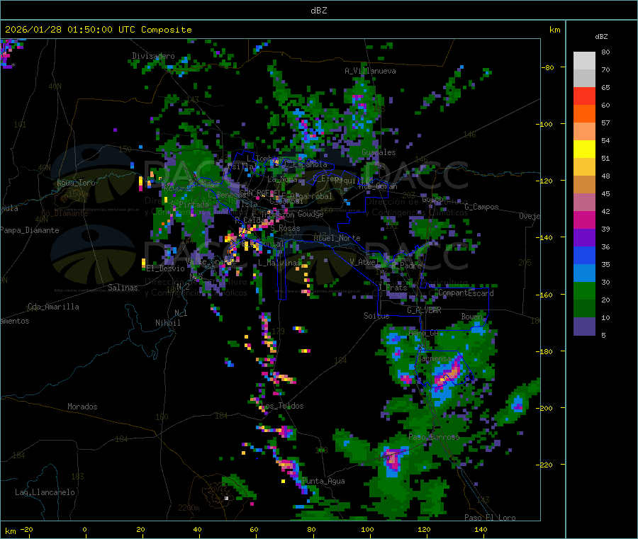Select the Nihuil map label
The height and width of the screenshot is (539, 638).
(167, 323)
